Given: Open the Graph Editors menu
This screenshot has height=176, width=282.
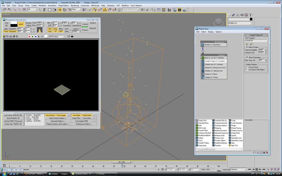Looking at the screenshot, I should pyautogui.click(x=63, y=5).
